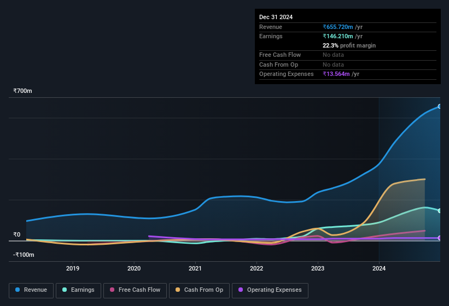Click the ₹13.564m operating expenses value
Screen dimensions: 449x306
[x=336, y=74]
